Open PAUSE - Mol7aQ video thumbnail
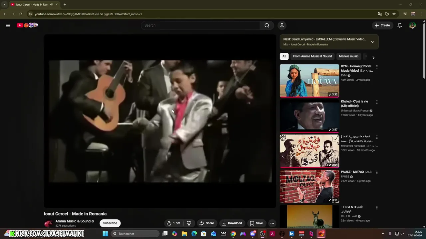The height and width of the screenshot is (239, 426). click(x=310, y=186)
